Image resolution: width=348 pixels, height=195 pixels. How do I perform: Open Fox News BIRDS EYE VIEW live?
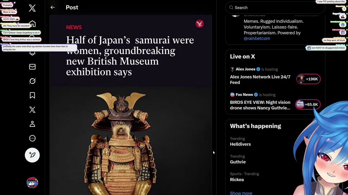[x=260, y=105]
